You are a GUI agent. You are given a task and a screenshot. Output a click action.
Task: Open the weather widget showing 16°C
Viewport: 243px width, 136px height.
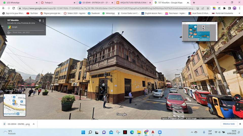tap(10, 132)
